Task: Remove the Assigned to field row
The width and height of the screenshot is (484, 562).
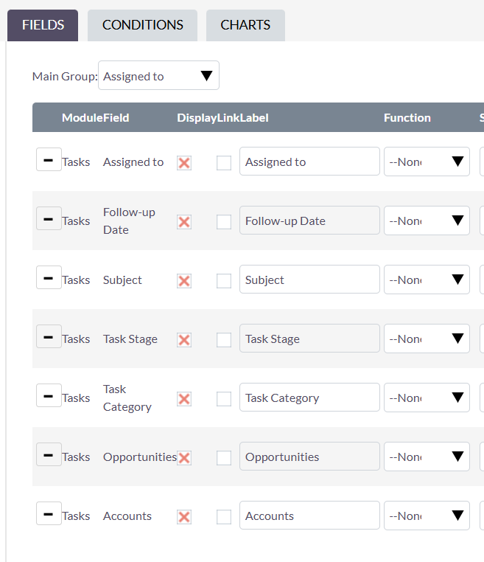Action: point(49,159)
